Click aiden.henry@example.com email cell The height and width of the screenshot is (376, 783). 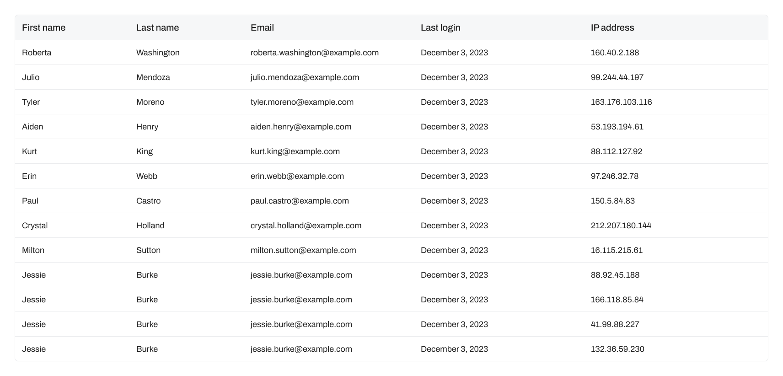point(300,127)
